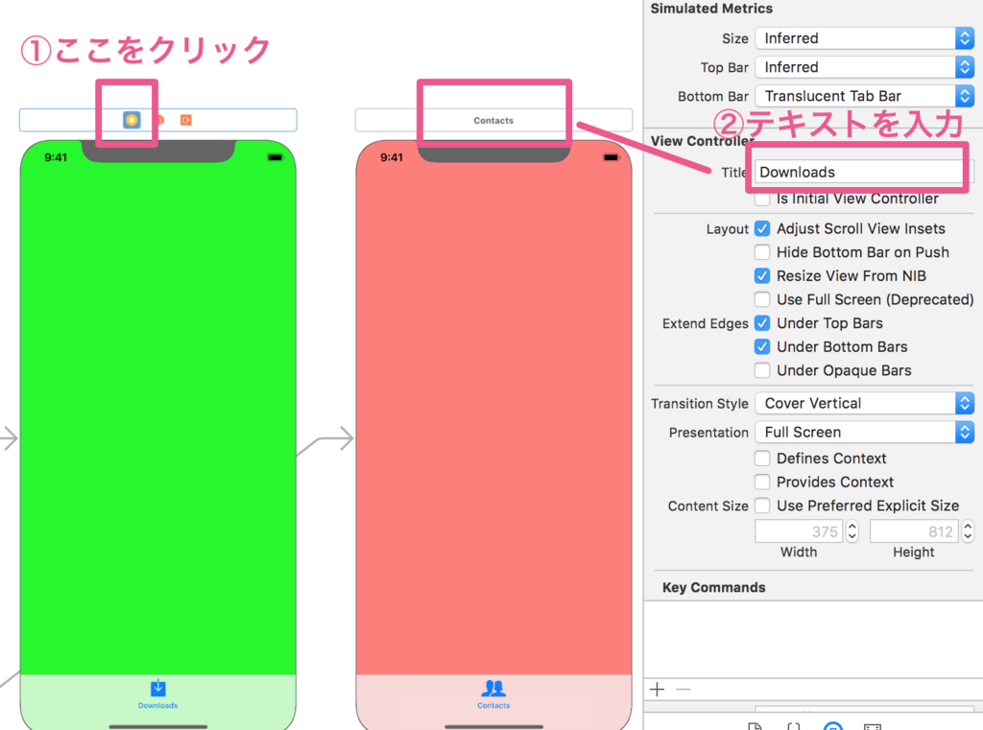983x730 pixels.
Task: Toggle Under Bottom Bars checkbox
Action: (762, 346)
